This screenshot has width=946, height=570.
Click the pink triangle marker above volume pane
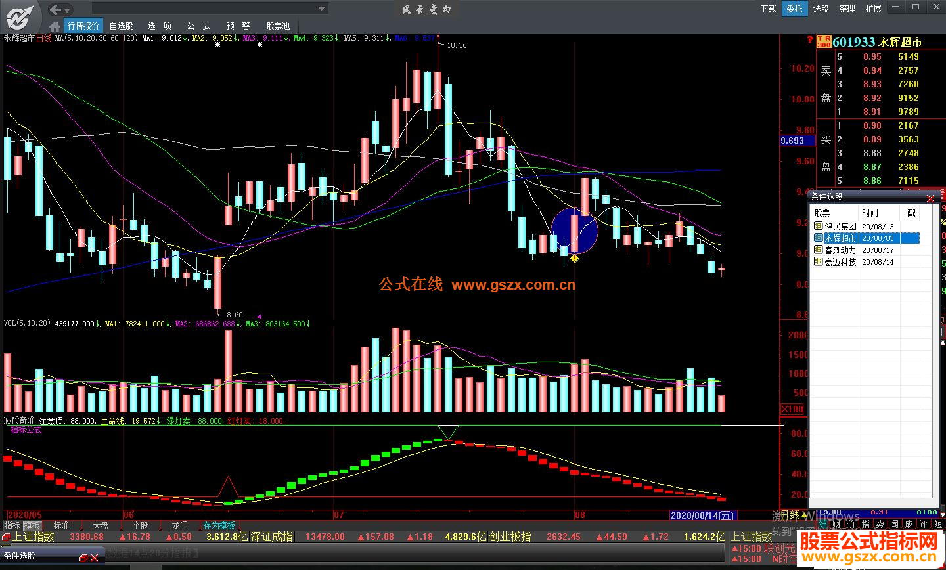[x=259, y=317]
